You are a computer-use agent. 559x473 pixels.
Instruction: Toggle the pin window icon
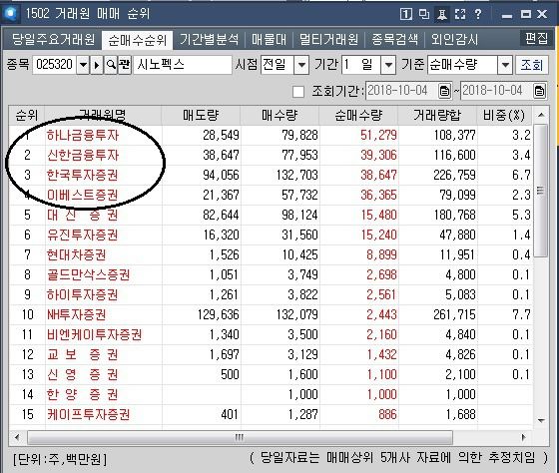(x=441, y=14)
